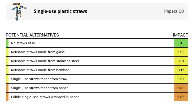Select the No straws at all row

pos(97,43)
